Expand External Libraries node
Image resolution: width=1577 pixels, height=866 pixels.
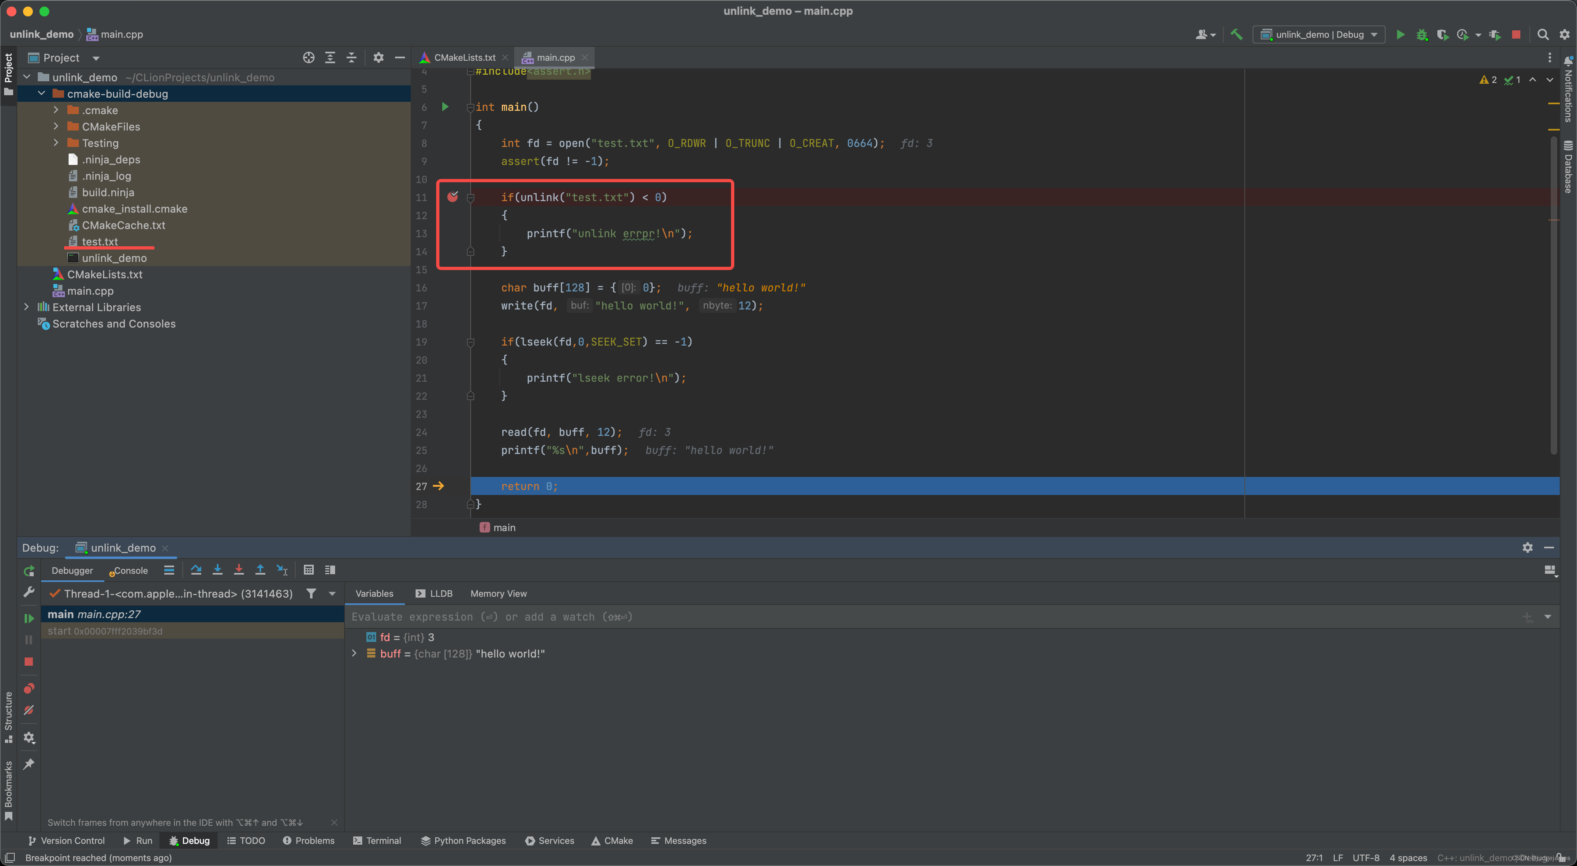(27, 307)
